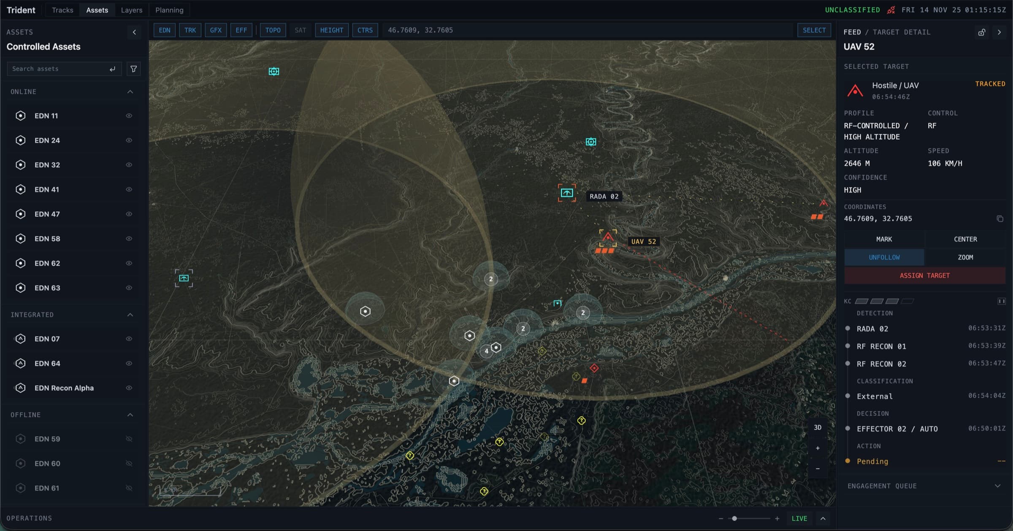
Task: Click the red diamond hostile marker on map
Action: tap(594, 368)
